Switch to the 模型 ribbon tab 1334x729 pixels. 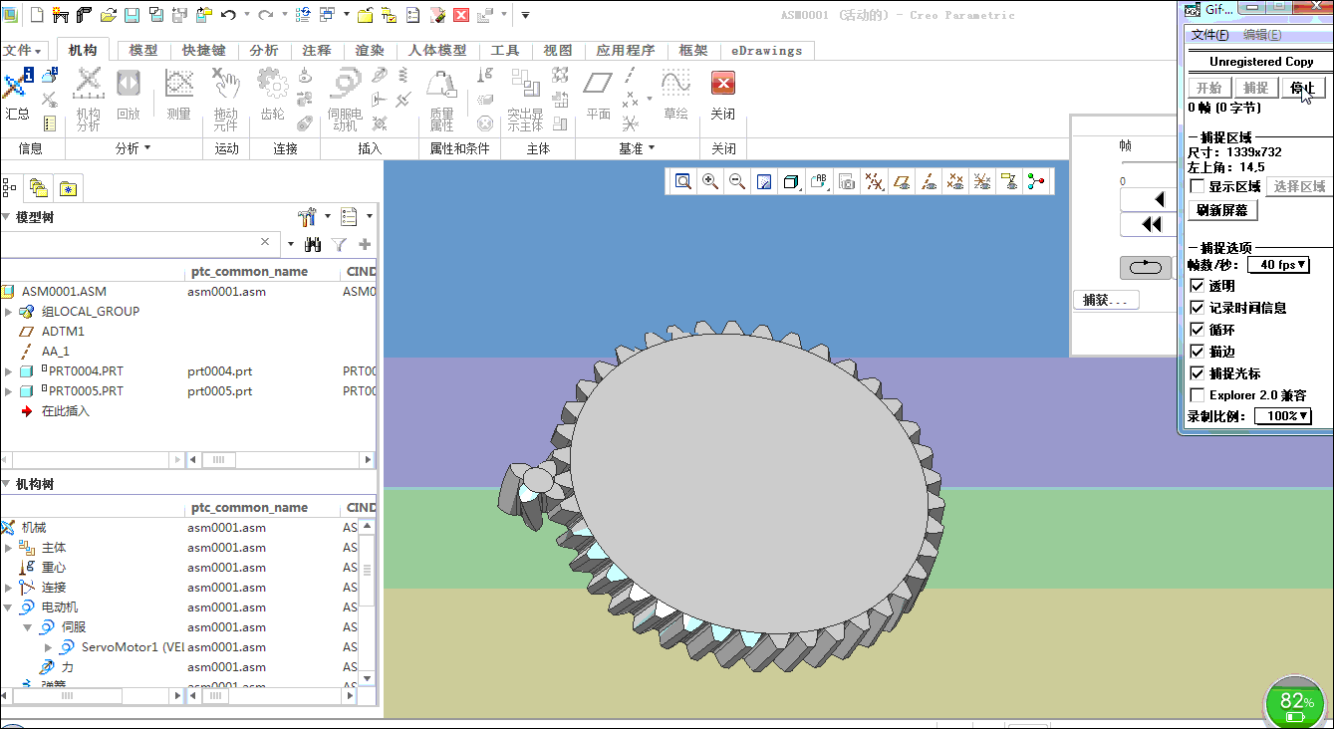143,51
